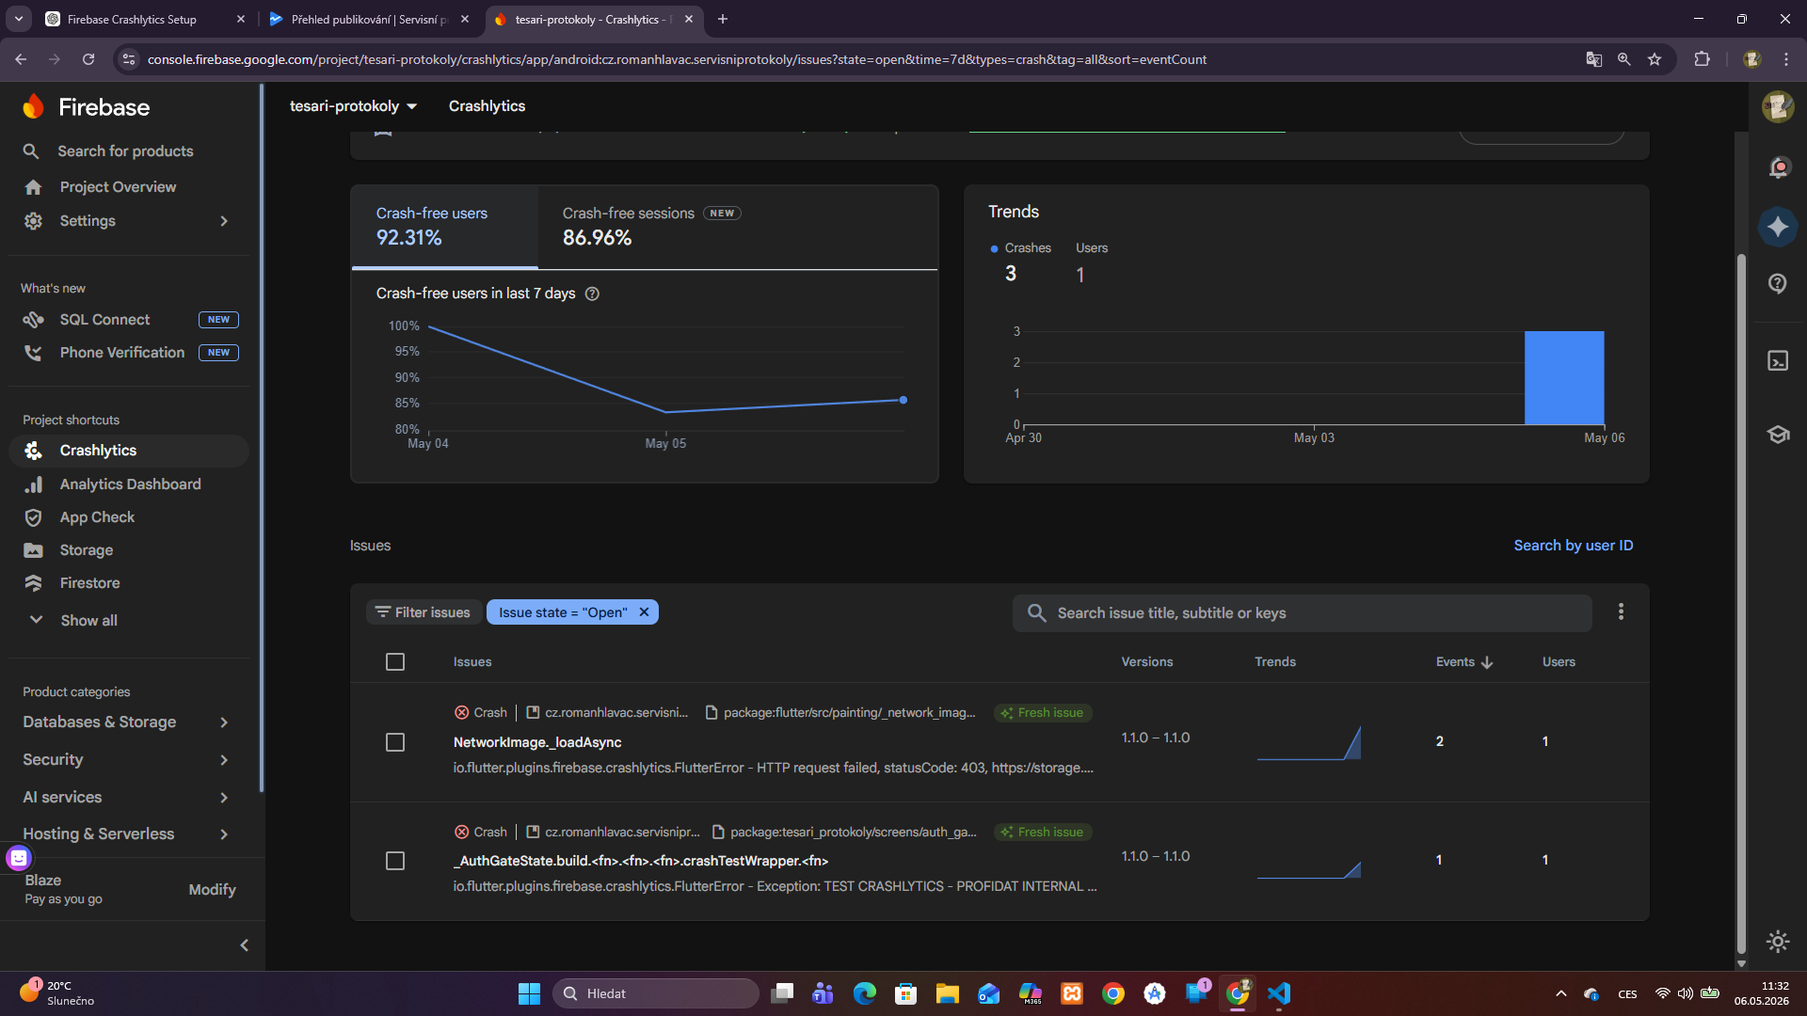Screen dimensions: 1807x1016
Task: Expand Databases & Storage category
Action: point(126,722)
